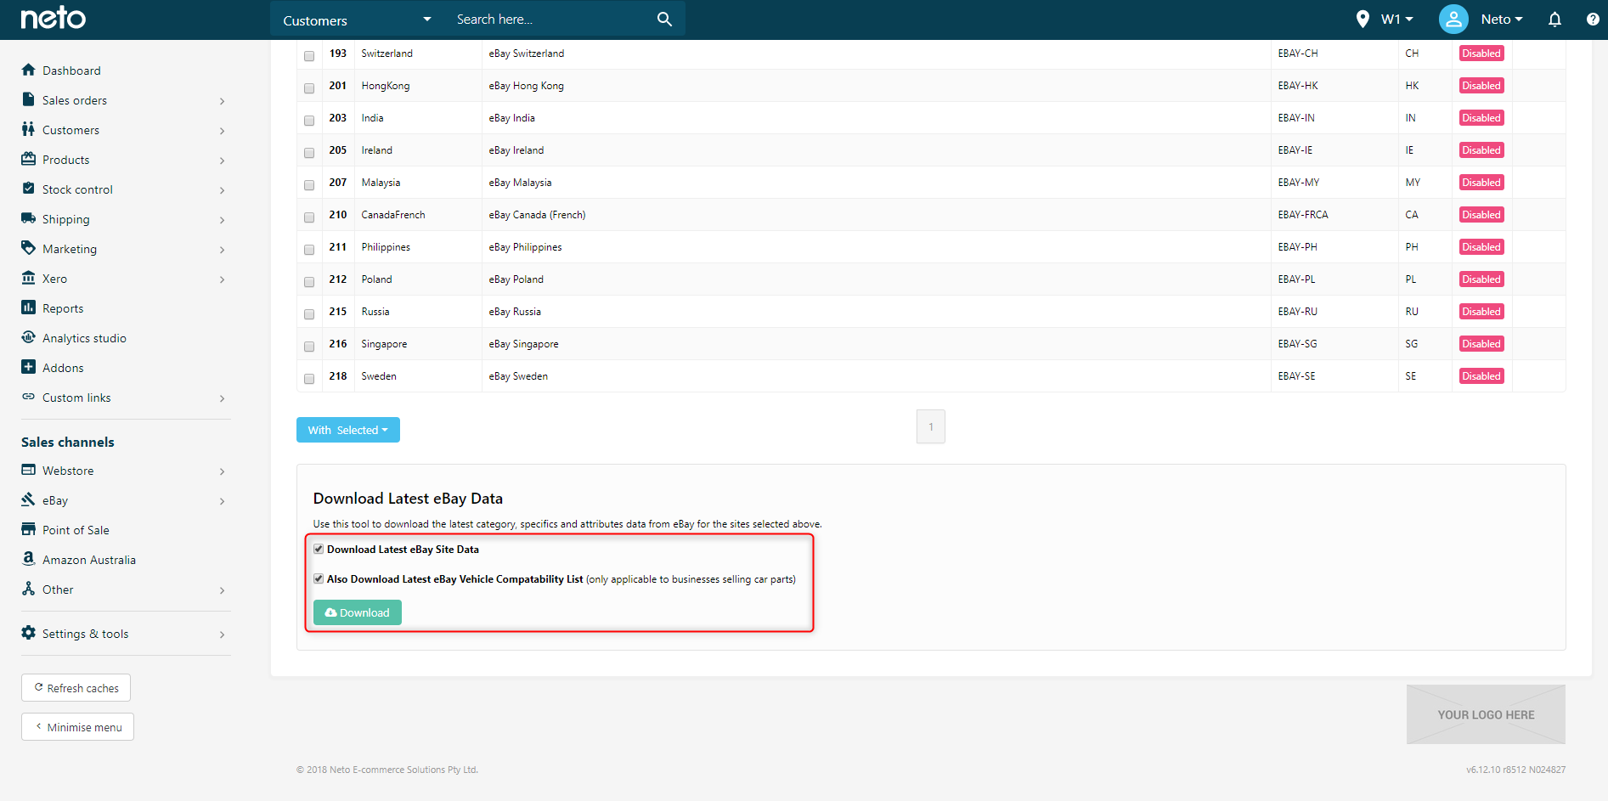The image size is (1608, 801).
Task: Open the notifications bell
Action: click(1554, 19)
